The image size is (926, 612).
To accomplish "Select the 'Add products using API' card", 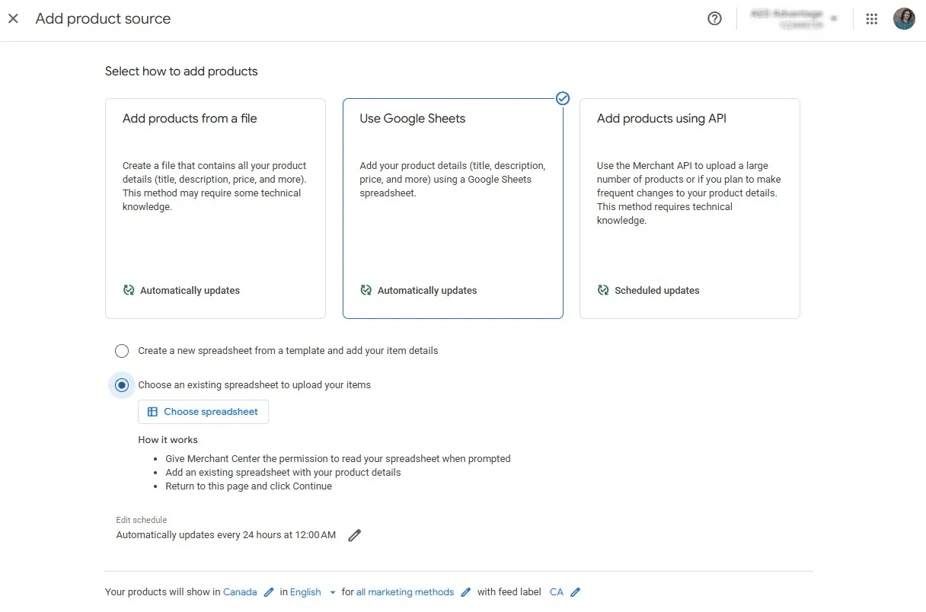I will click(x=690, y=208).
